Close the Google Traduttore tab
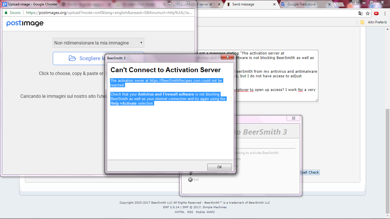The image size is (390, 219). tap(329, 4)
